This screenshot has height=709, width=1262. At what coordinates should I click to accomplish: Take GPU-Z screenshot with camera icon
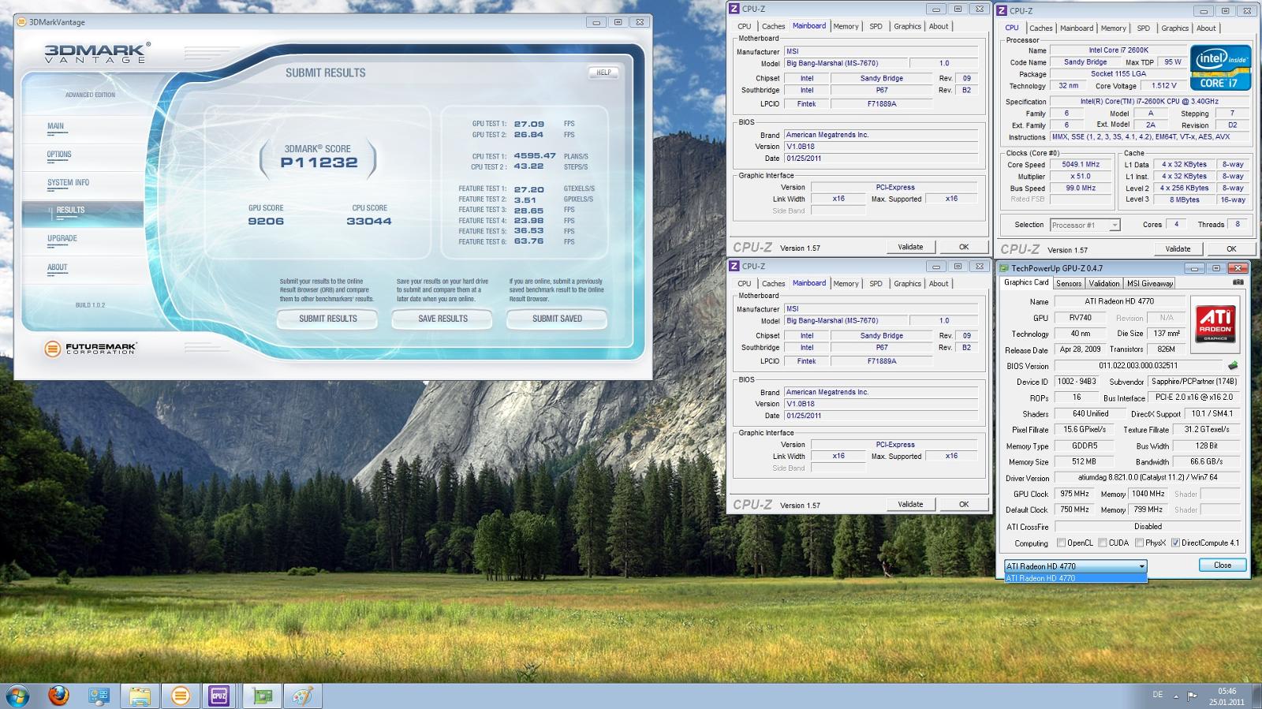pyautogui.click(x=1238, y=282)
